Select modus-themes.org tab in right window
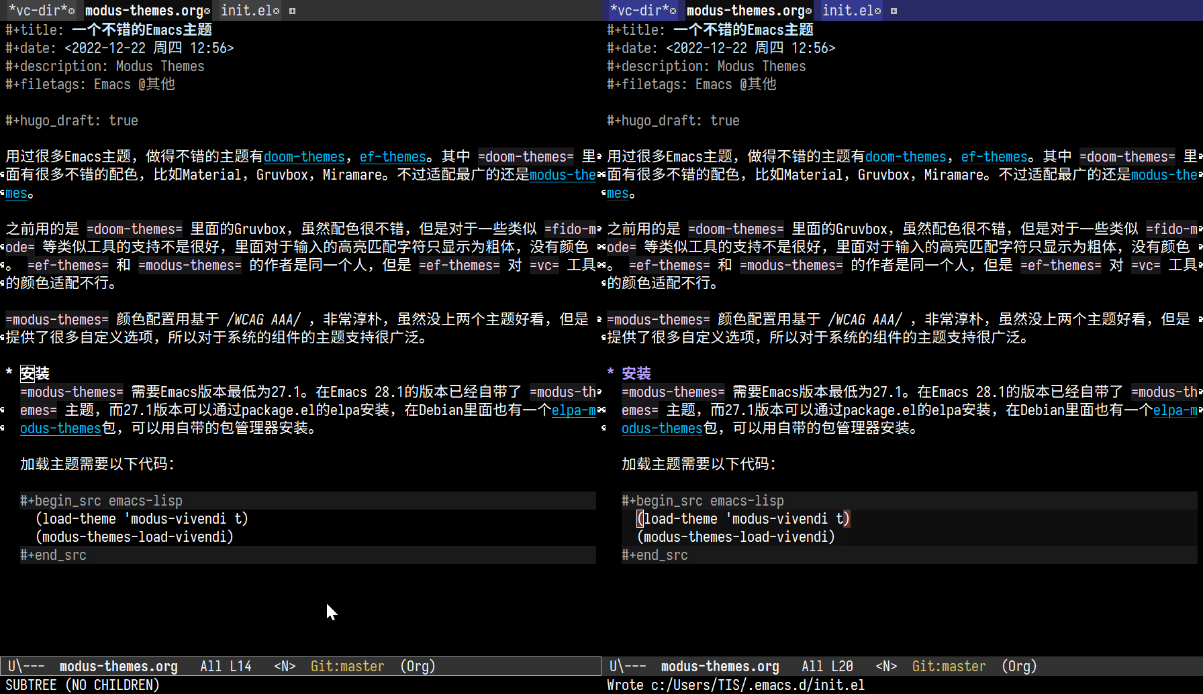 pos(745,11)
